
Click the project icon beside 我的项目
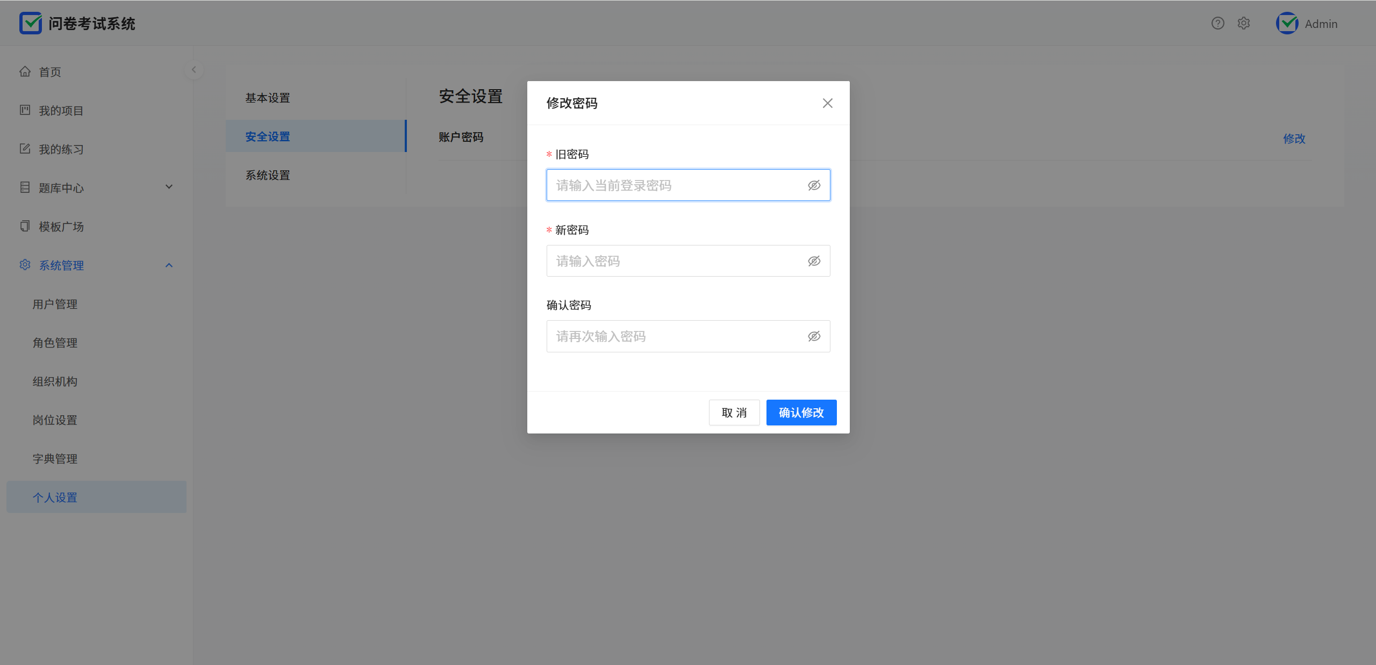point(25,110)
